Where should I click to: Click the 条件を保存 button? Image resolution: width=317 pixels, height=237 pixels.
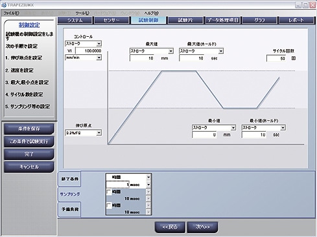(x=29, y=129)
